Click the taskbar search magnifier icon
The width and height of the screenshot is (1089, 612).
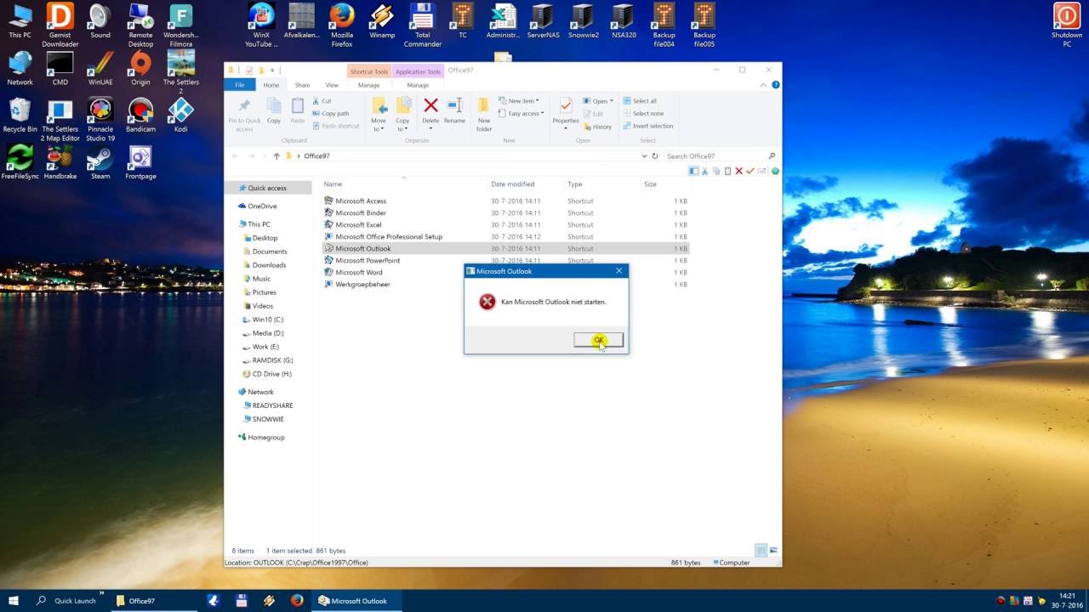[41, 601]
